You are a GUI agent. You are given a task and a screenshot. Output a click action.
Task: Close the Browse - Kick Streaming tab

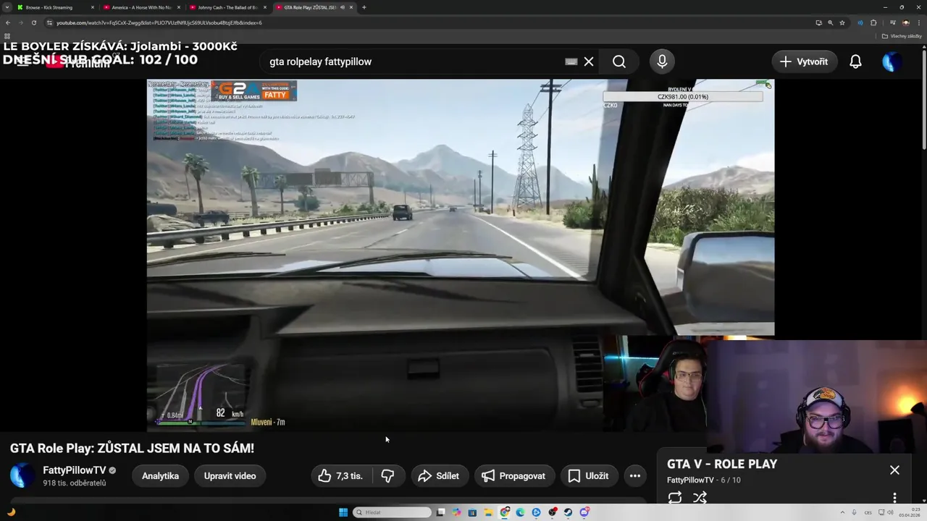click(x=92, y=7)
